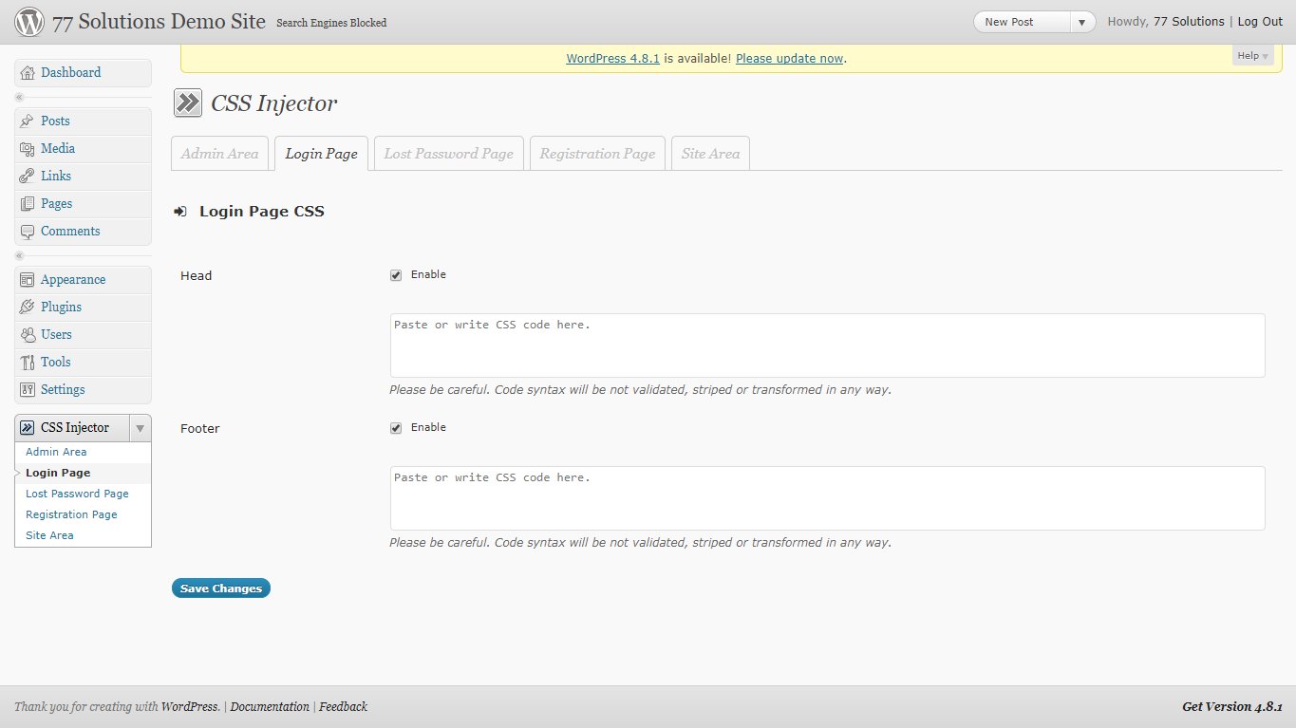Click Get Version 4.8.1 link
The image size is (1296, 728).
[1232, 706]
